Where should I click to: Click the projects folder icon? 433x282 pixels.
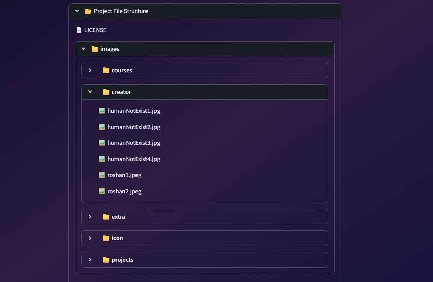click(106, 260)
